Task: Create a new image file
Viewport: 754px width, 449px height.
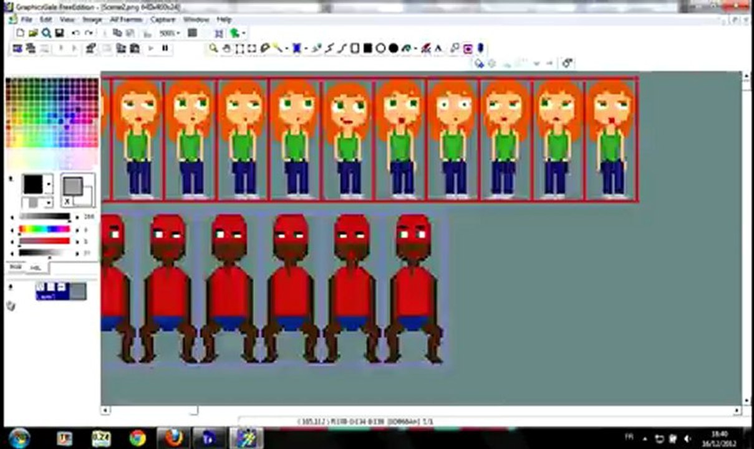Action: [x=20, y=33]
